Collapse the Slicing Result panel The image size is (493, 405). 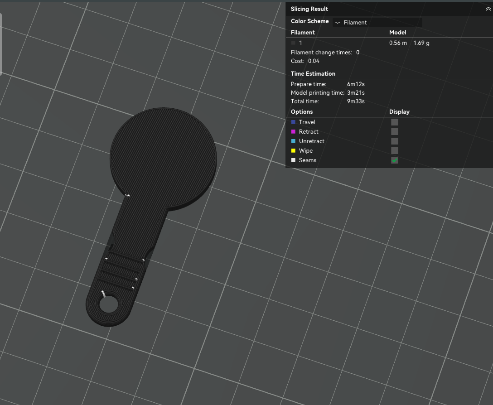tap(488, 9)
